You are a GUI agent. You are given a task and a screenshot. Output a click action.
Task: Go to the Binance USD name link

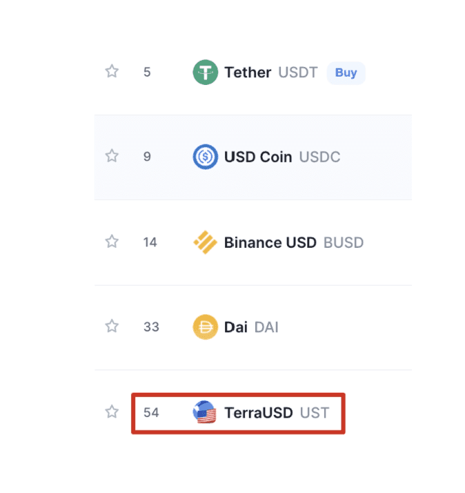click(270, 242)
